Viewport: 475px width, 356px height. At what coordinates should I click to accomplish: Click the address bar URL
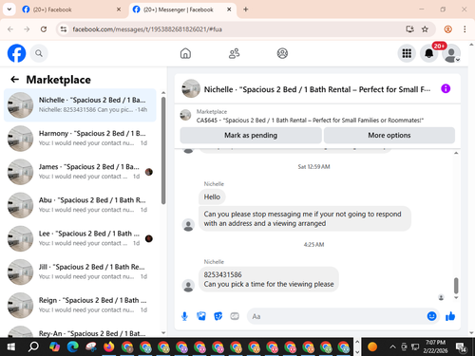147,29
